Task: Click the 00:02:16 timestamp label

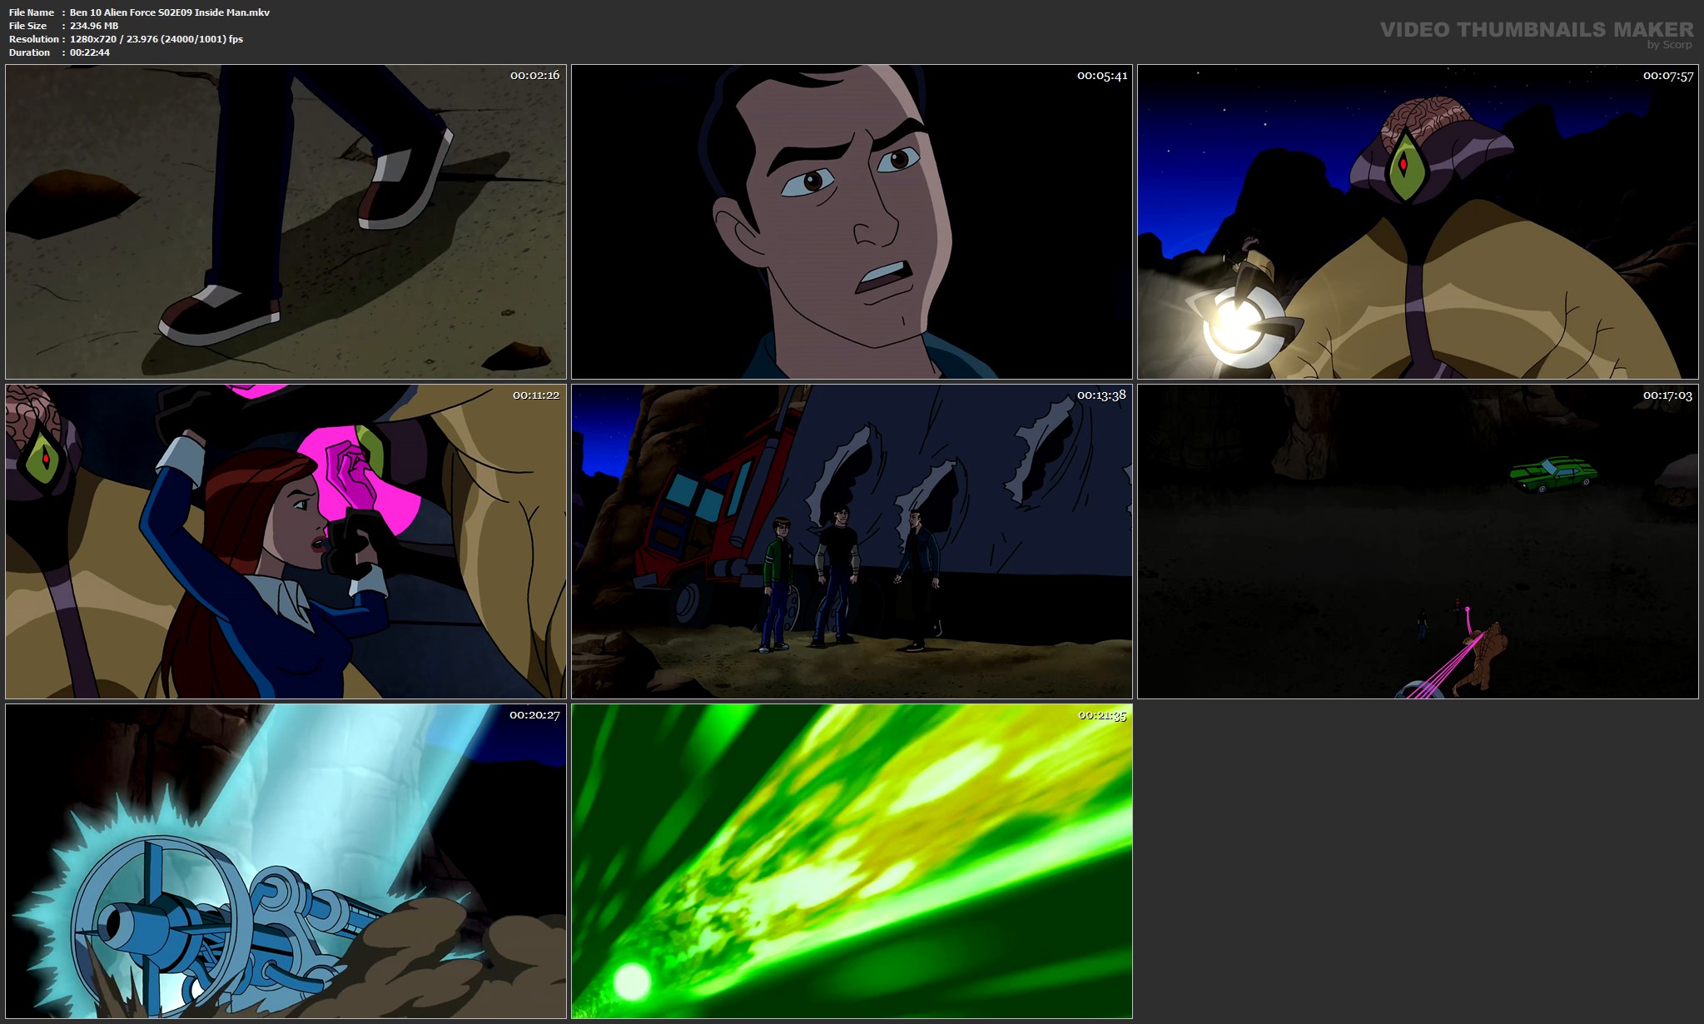Action: [x=534, y=75]
